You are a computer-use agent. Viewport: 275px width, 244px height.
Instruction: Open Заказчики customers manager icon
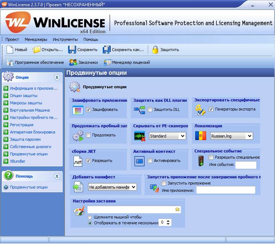coord(73,62)
